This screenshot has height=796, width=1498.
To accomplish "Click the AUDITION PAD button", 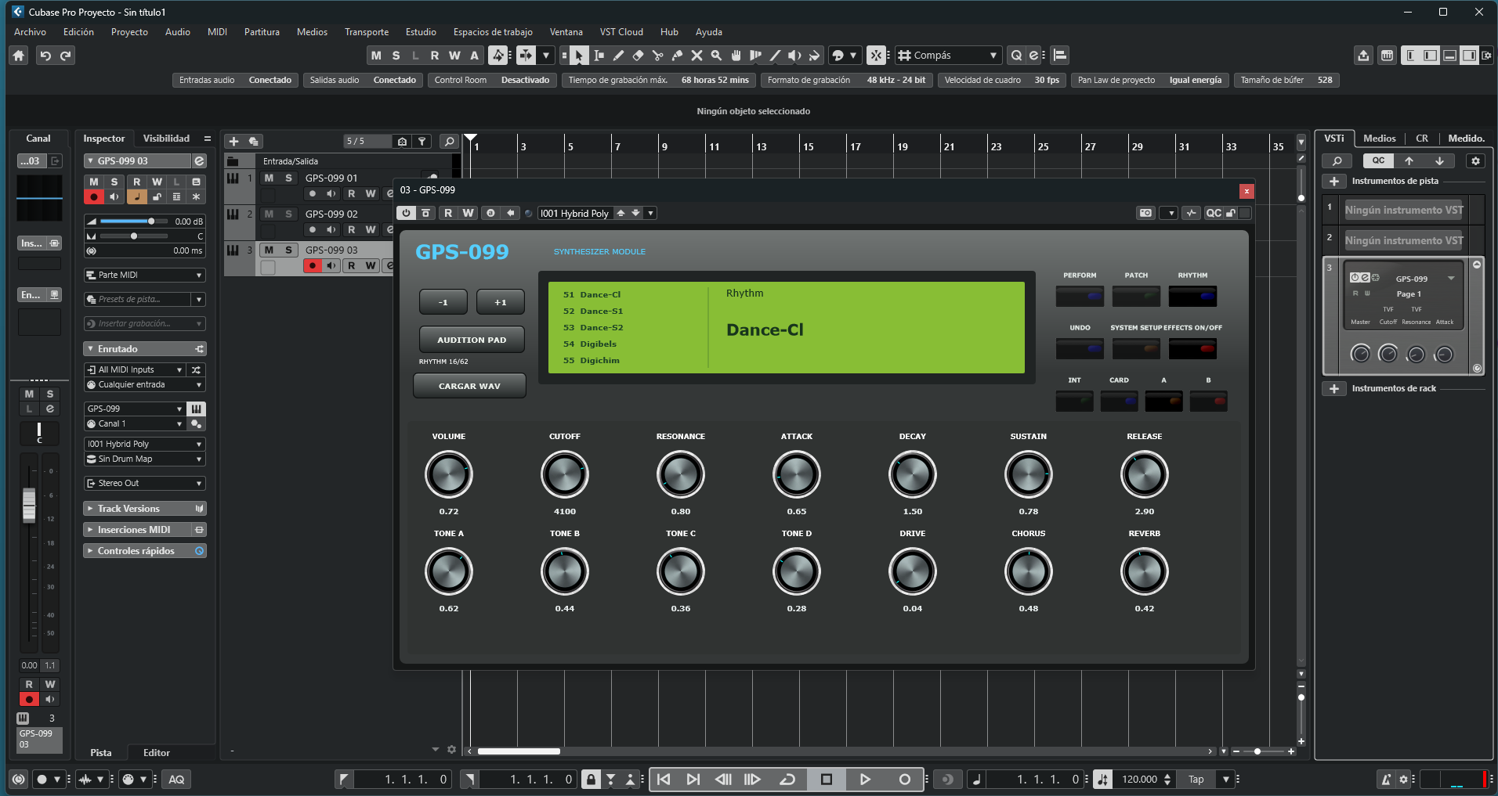I will (472, 340).
